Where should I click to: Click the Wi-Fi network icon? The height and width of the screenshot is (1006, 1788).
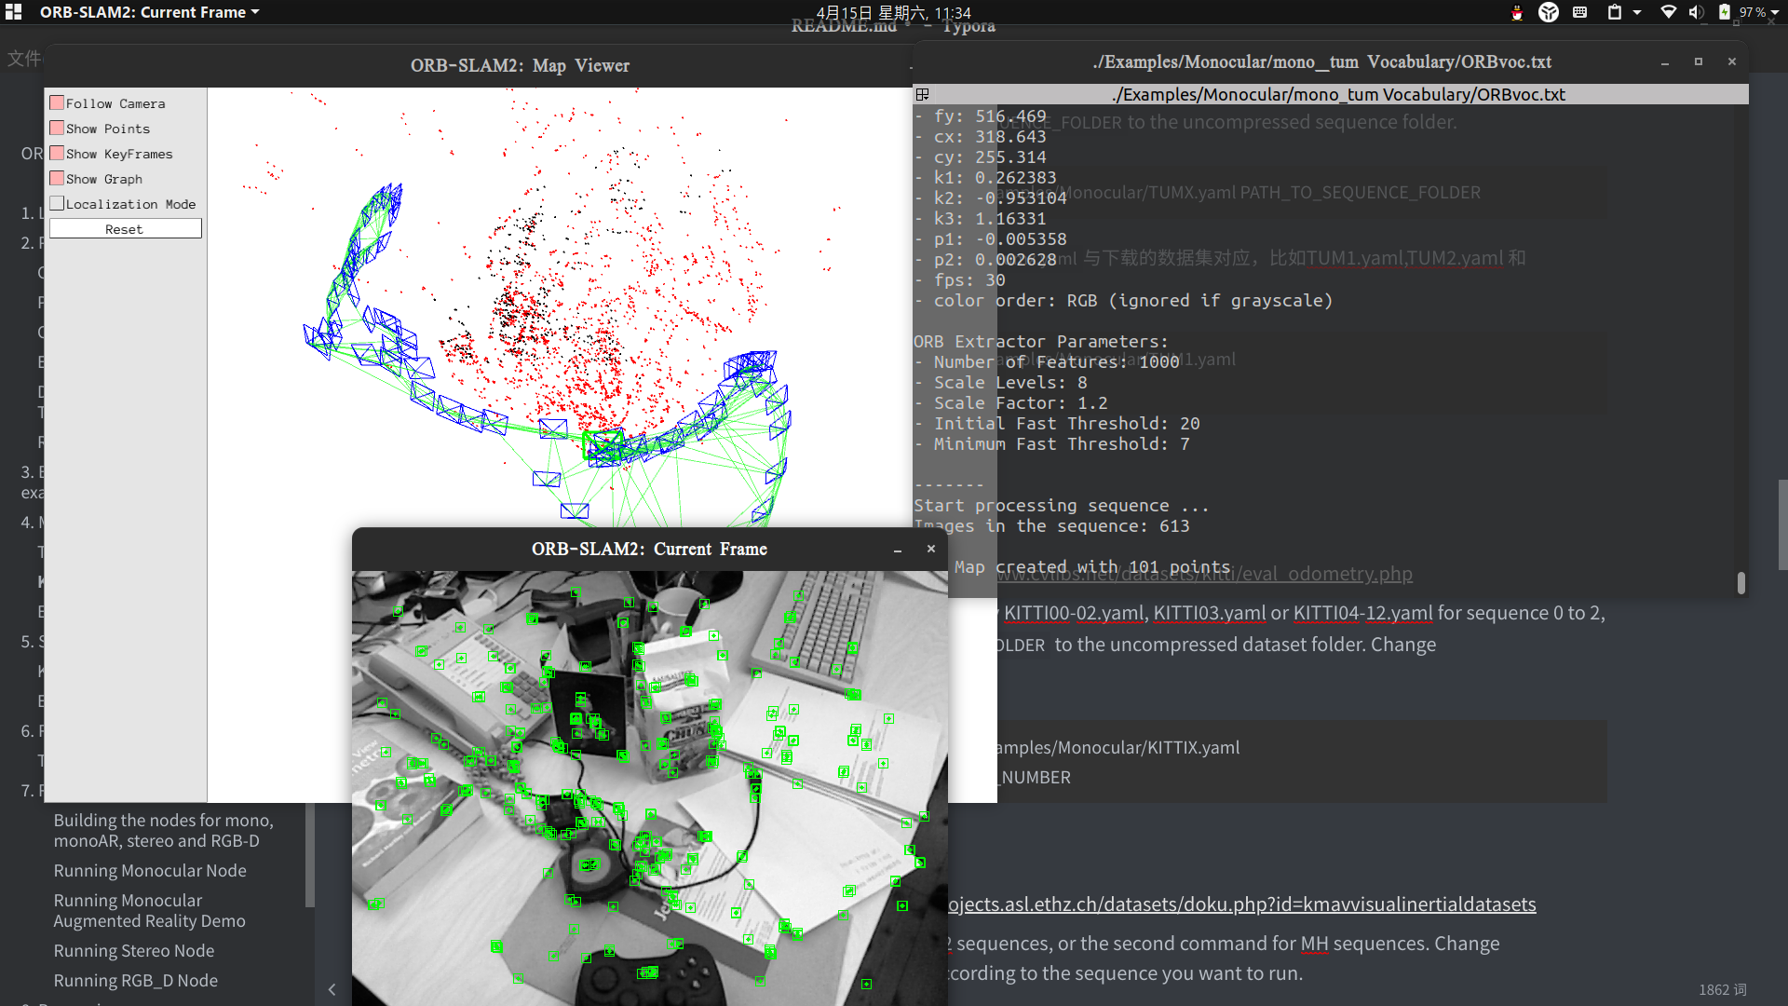click(1669, 12)
